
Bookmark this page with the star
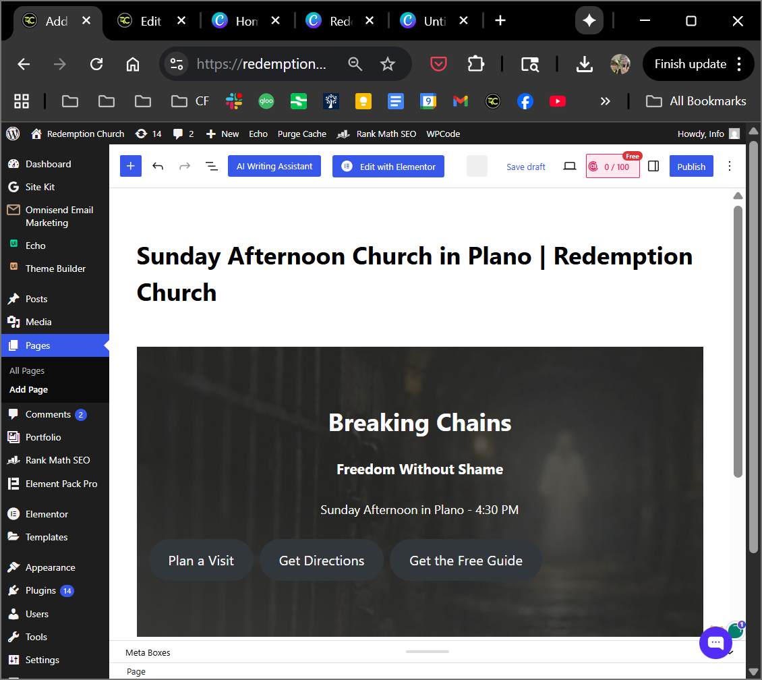pos(387,64)
